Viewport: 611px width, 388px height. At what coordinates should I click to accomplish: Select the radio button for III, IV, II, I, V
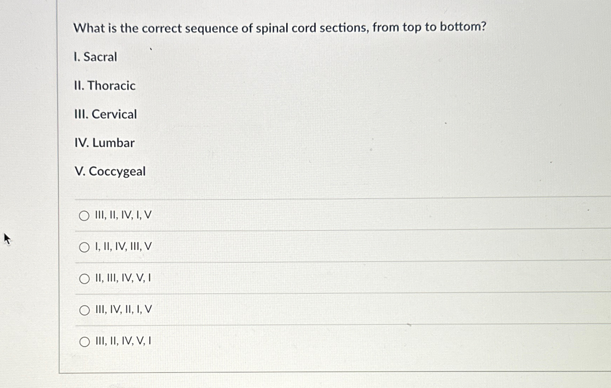point(84,310)
